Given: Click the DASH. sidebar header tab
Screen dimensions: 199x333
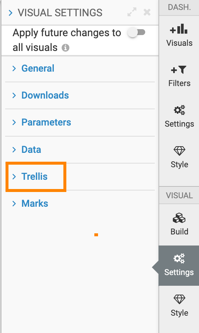Looking at the screenshot, I should 179,7.
